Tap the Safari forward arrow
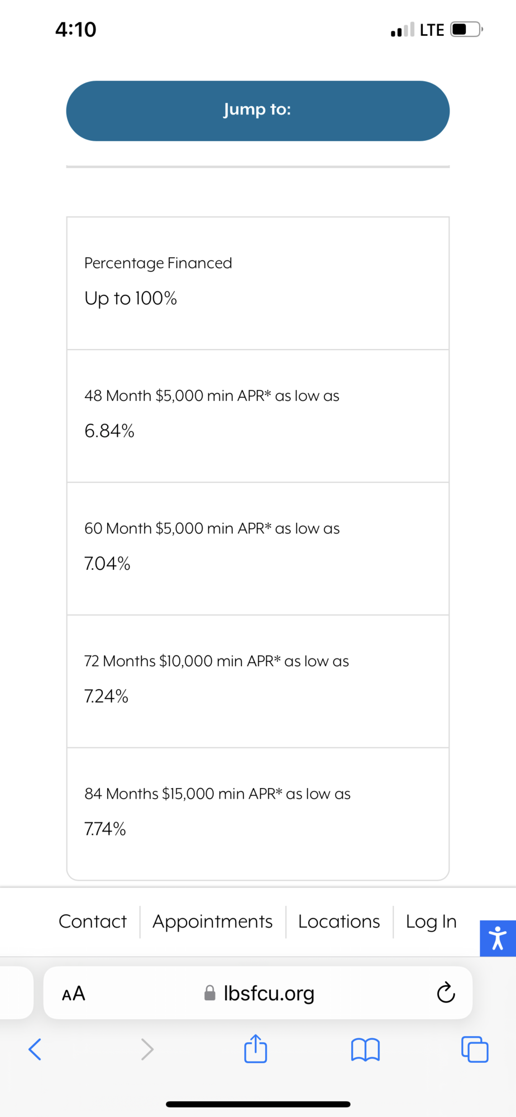516x1117 pixels. point(147,1049)
